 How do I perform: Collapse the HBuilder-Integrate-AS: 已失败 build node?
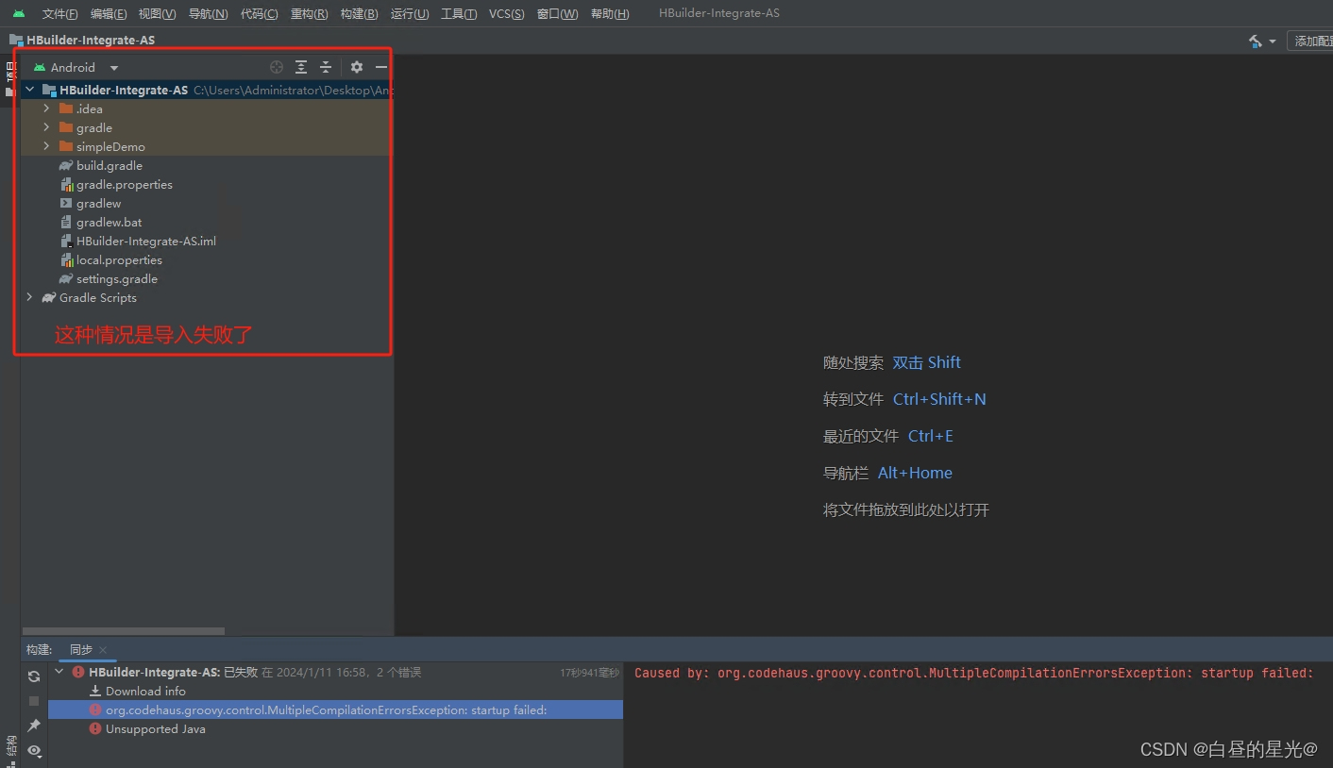pos(59,673)
